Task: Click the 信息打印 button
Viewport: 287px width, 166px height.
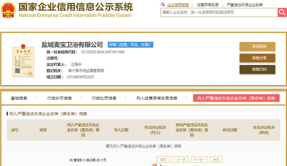Action: (x=257, y=69)
